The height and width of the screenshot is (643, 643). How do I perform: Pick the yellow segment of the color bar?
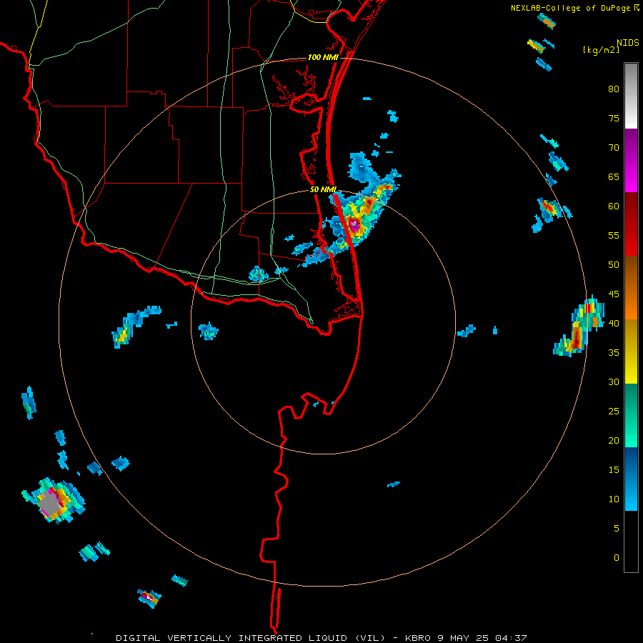(x=631, y=352)
